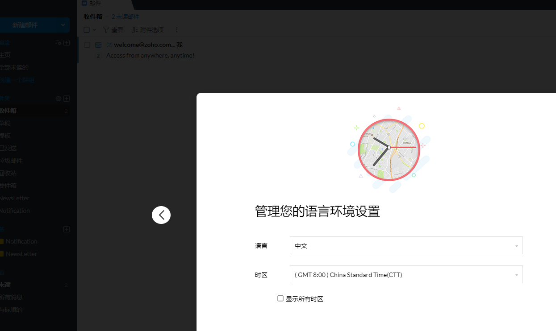Add new folder with folders plus icon

click(x=67, y=98)
